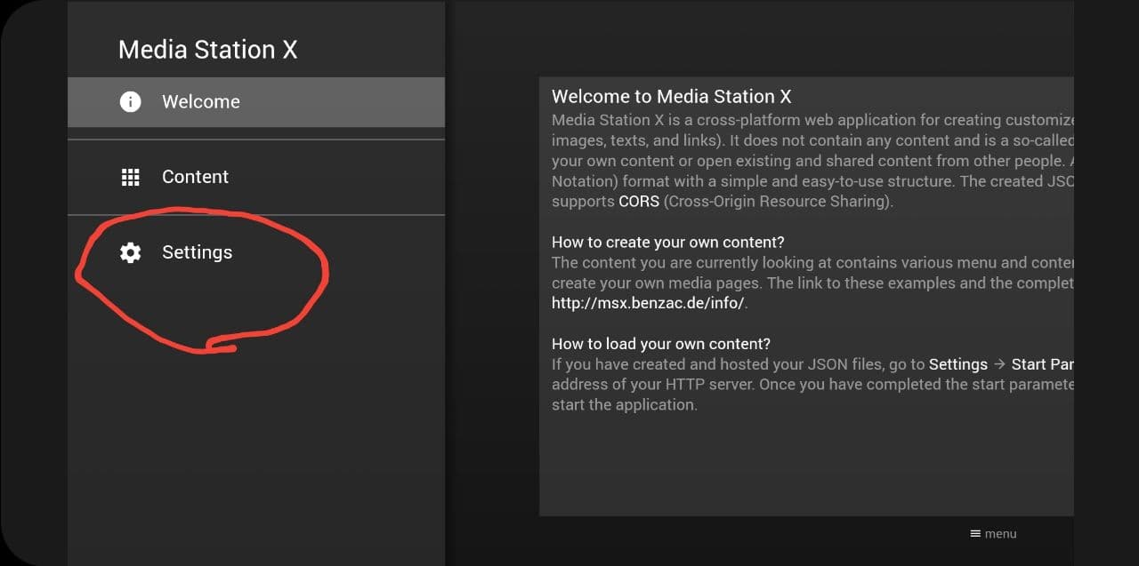This screenshot has width=1139, height=566.
Task: Select the Content tiles icon in sidebar
Action: click(x=131, y=177)
